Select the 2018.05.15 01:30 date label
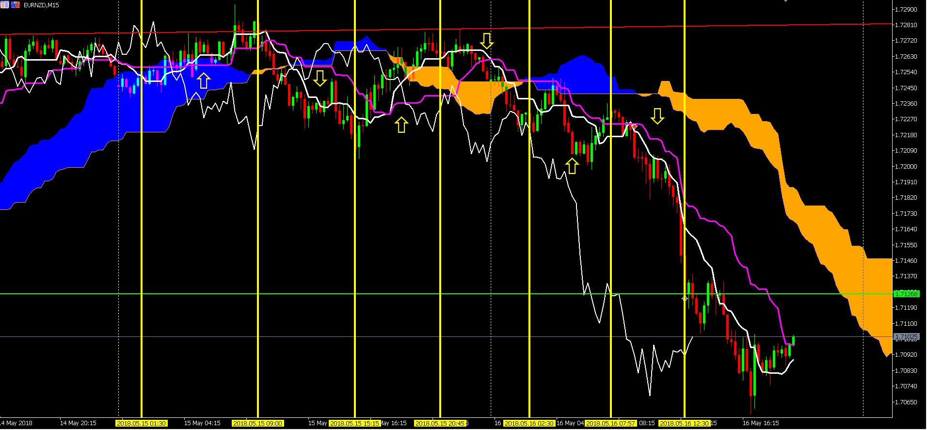The width and height of the screenshot is (927, 430). pyautogui.click(x=141, y=423)
